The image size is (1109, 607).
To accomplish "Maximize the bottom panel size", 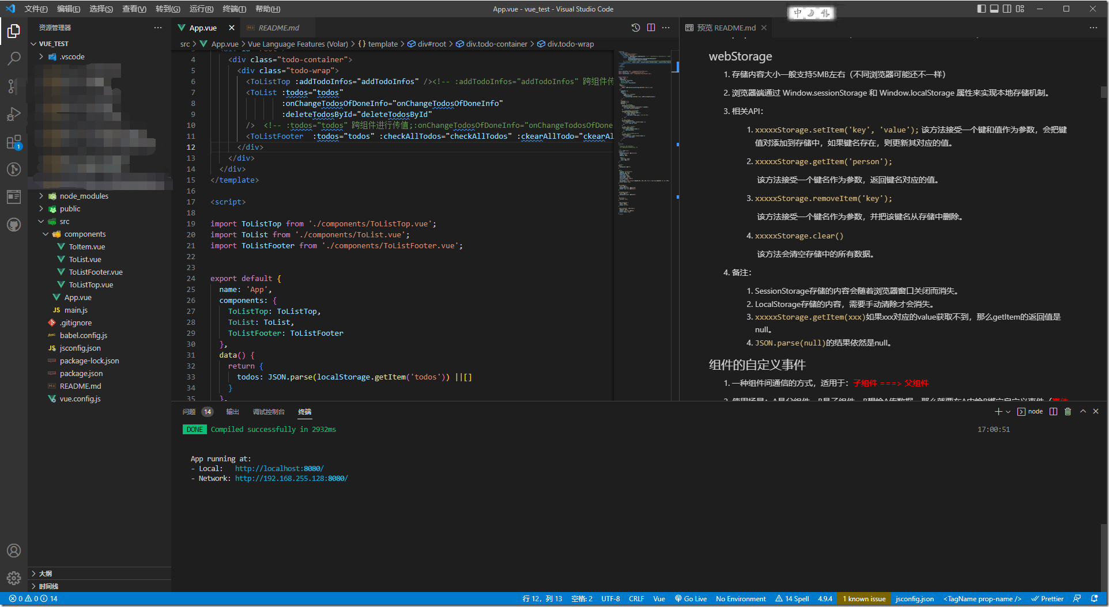I will (x=1083, y=411).
